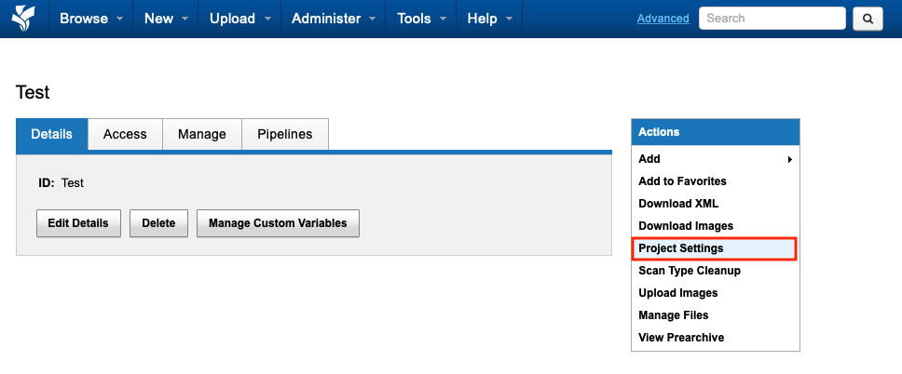The height and width of the screenshot is (374, 902).
Task: Switch to the Pipelines tab
Action: 285,134
